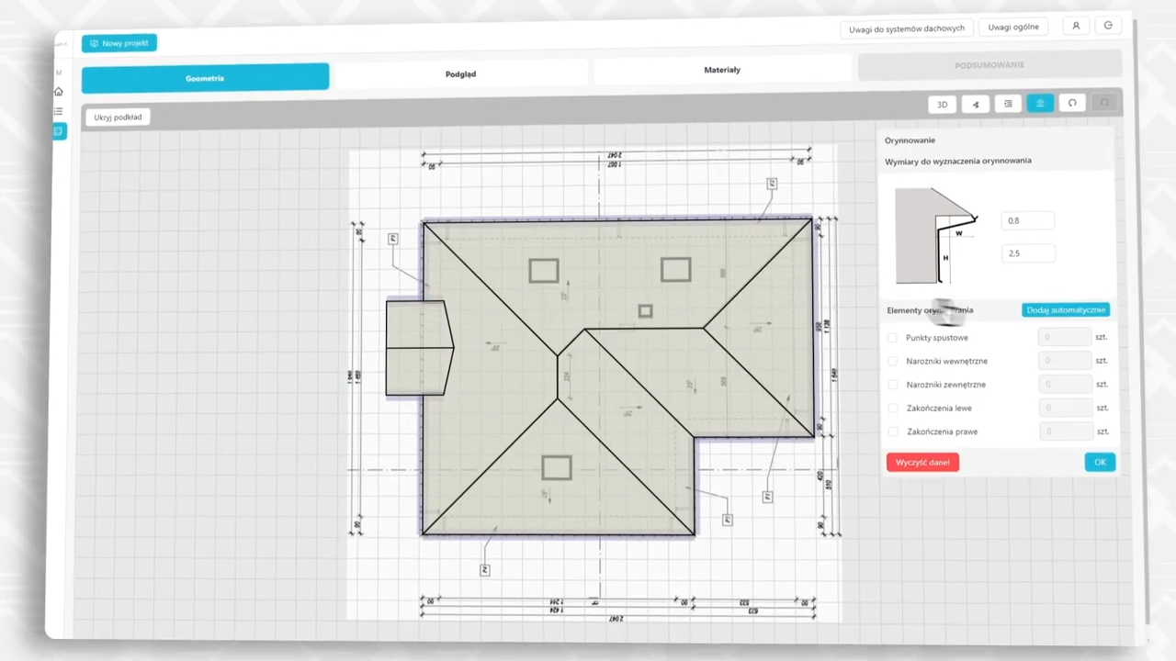This screenshot has width=1176, height=661.
Task: Open the user profile icon
Action: coord(1076,26)
